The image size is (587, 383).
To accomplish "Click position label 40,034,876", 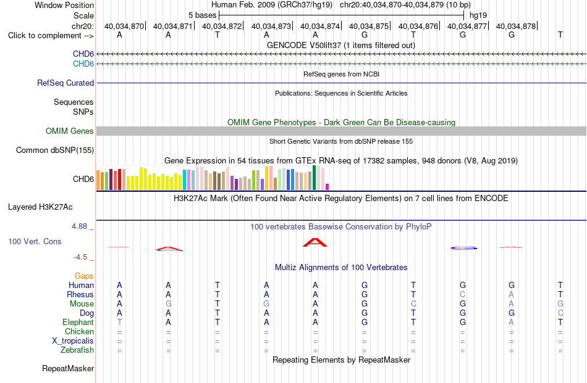I will 418,26.
